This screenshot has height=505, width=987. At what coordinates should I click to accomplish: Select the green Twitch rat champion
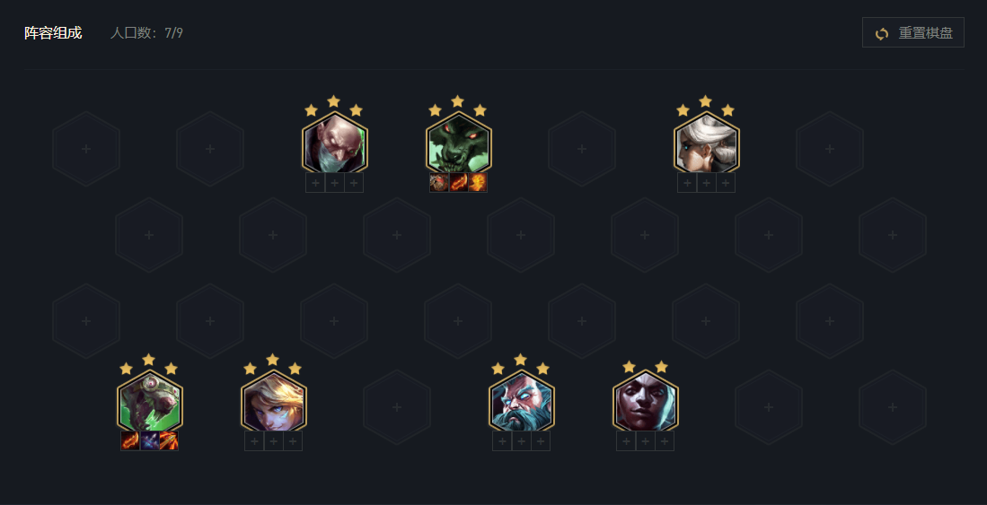pos(149,403)
